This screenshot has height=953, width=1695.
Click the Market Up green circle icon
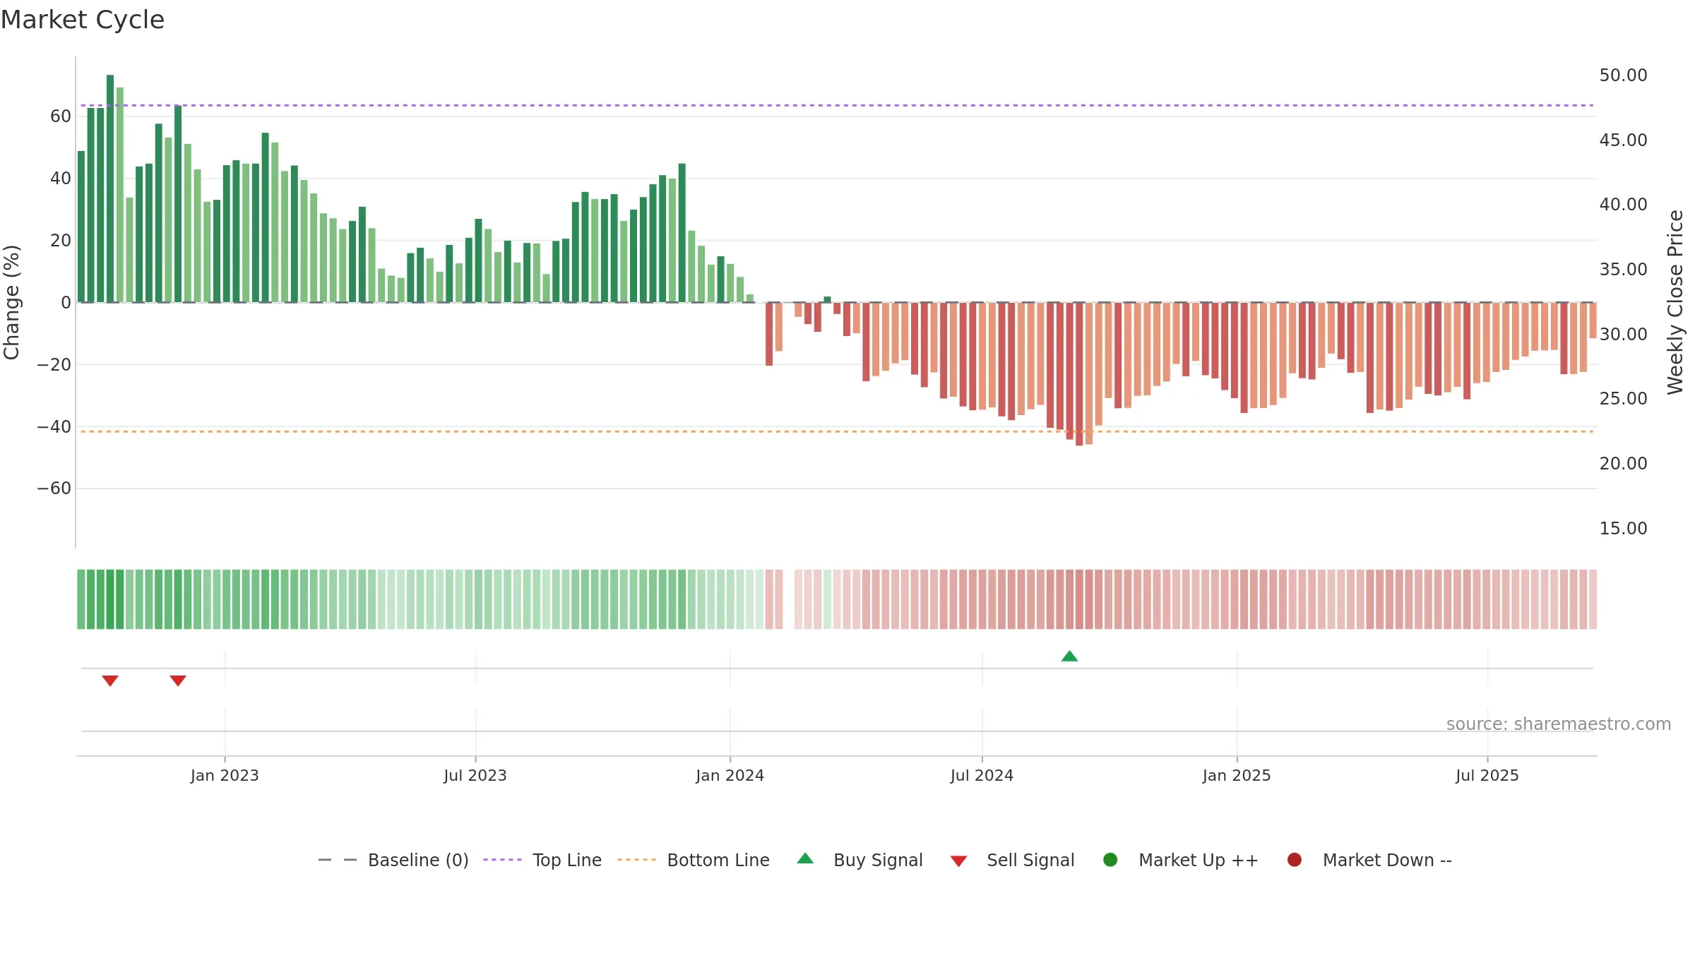coord(1110,860)
